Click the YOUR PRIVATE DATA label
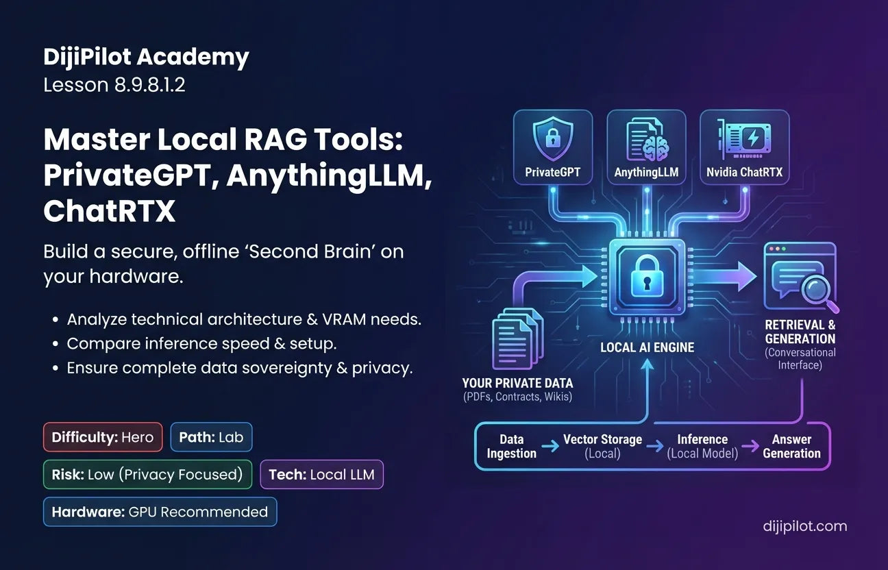Viewport: 888px width, 570px height. pyautogui.click(x=517, y=384)
